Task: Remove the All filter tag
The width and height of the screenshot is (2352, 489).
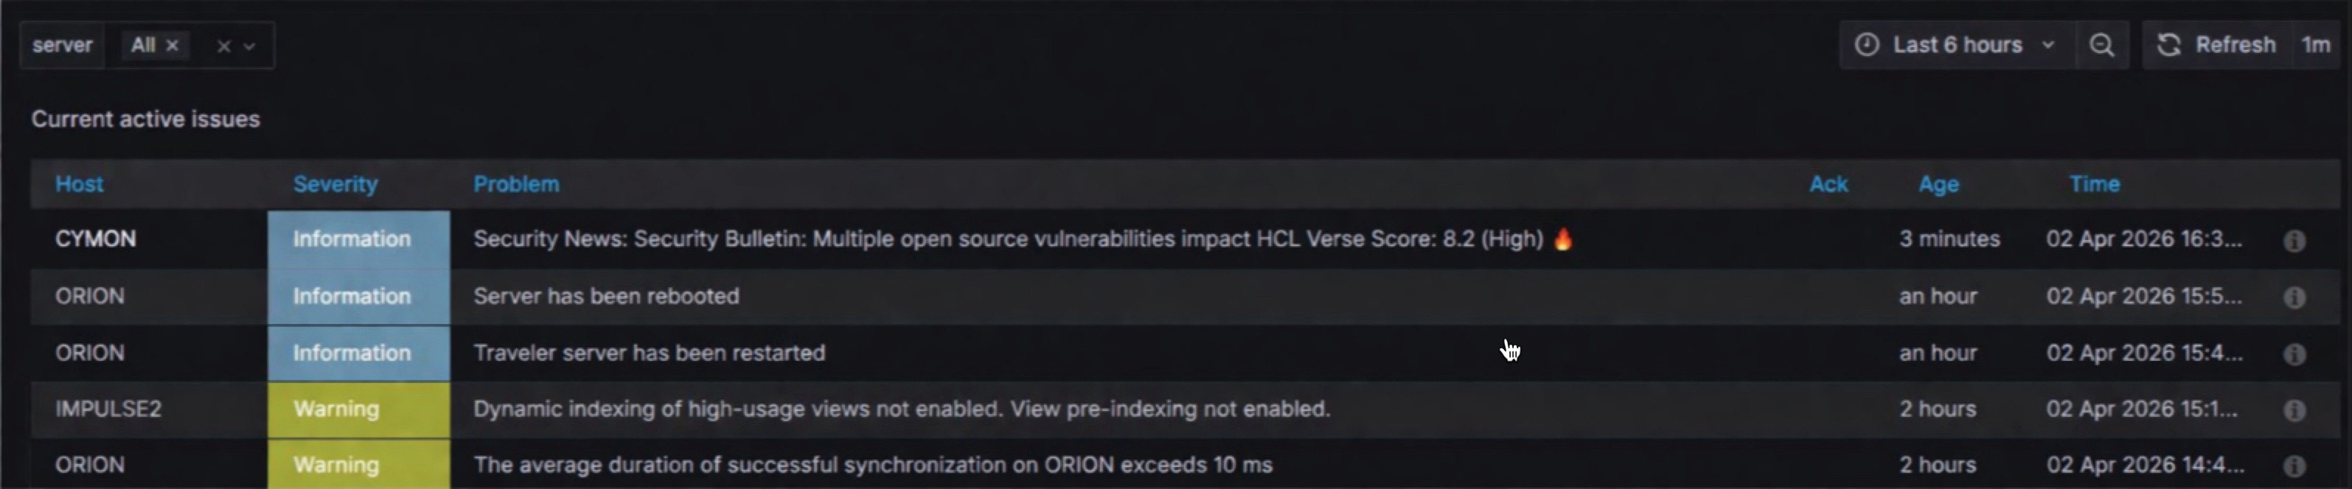Action: click(x=173, y=45)
